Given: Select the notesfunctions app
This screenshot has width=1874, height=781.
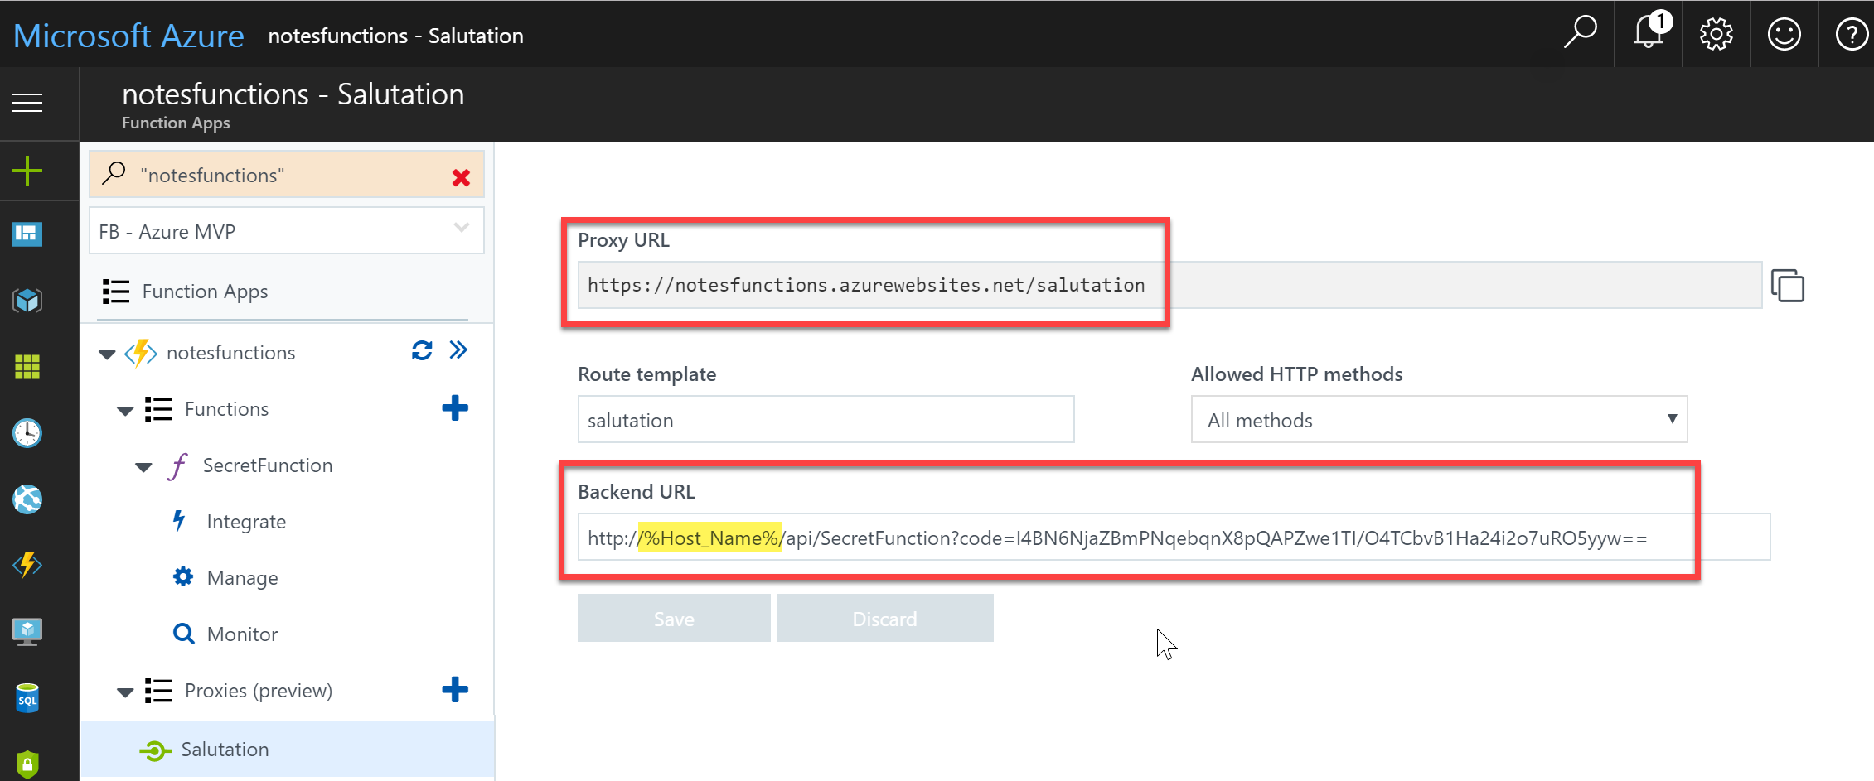Looking at the screenshot, I should (230, 353).
